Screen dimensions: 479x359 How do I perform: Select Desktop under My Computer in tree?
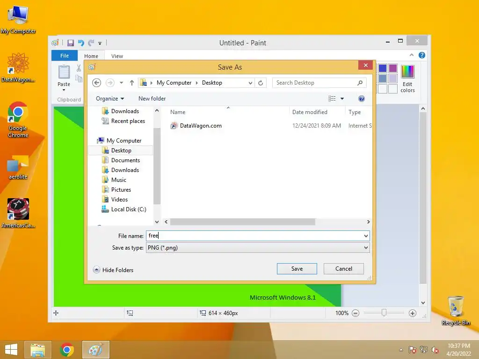pyautogui.click(x=121, y=151)
